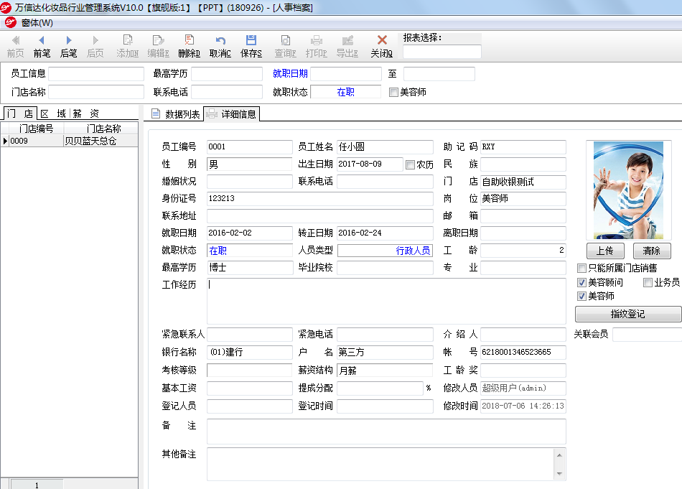682x489 pixels.
Task: Click the Add (添加) toolbar icon
Action: click(128, 41)
